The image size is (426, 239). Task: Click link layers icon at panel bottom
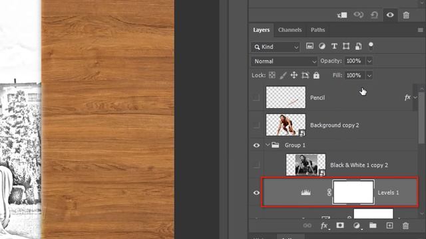tap(308, 226)
